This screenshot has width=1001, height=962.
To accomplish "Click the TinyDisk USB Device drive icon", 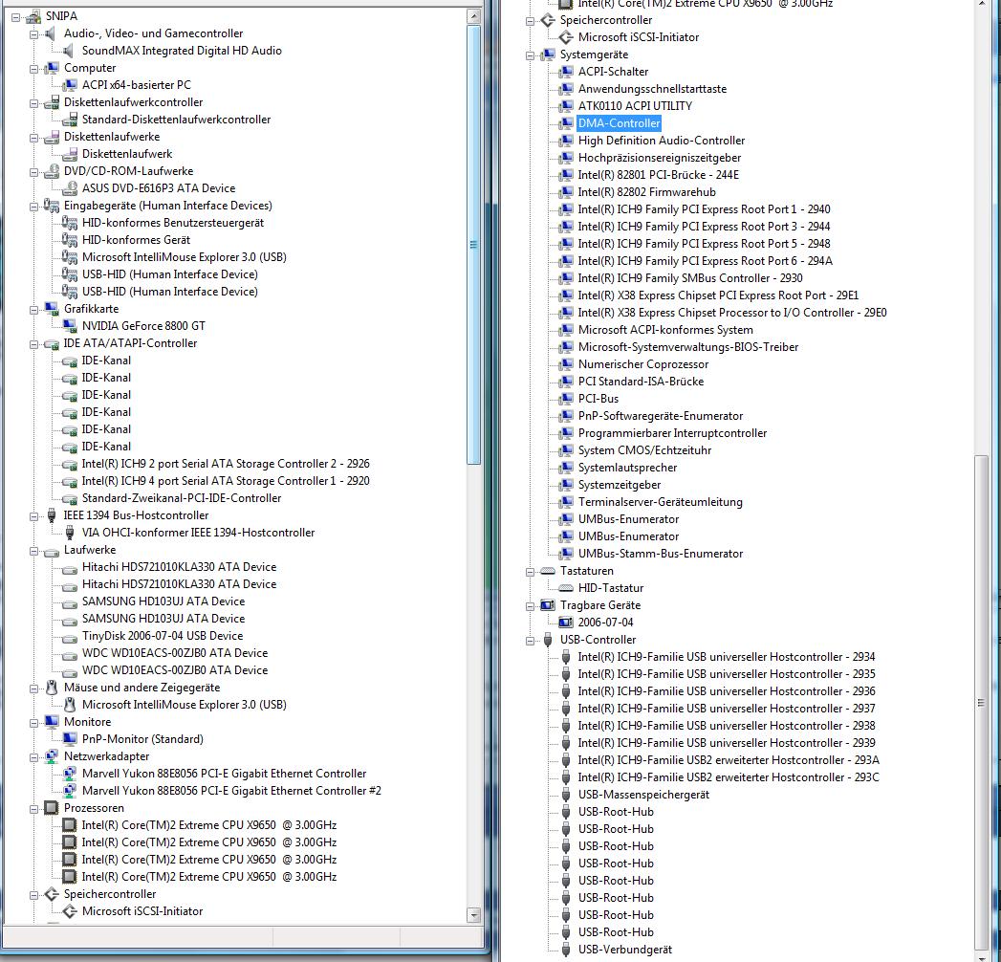I will (70, 636).
